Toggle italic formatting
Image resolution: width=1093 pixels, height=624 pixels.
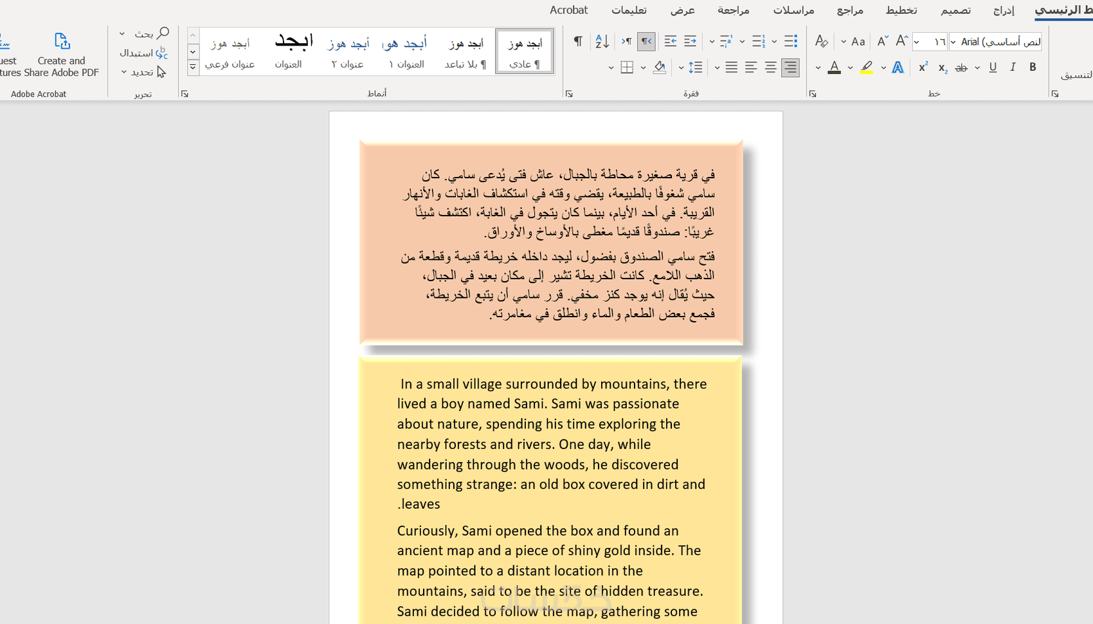pos(1013,67)
